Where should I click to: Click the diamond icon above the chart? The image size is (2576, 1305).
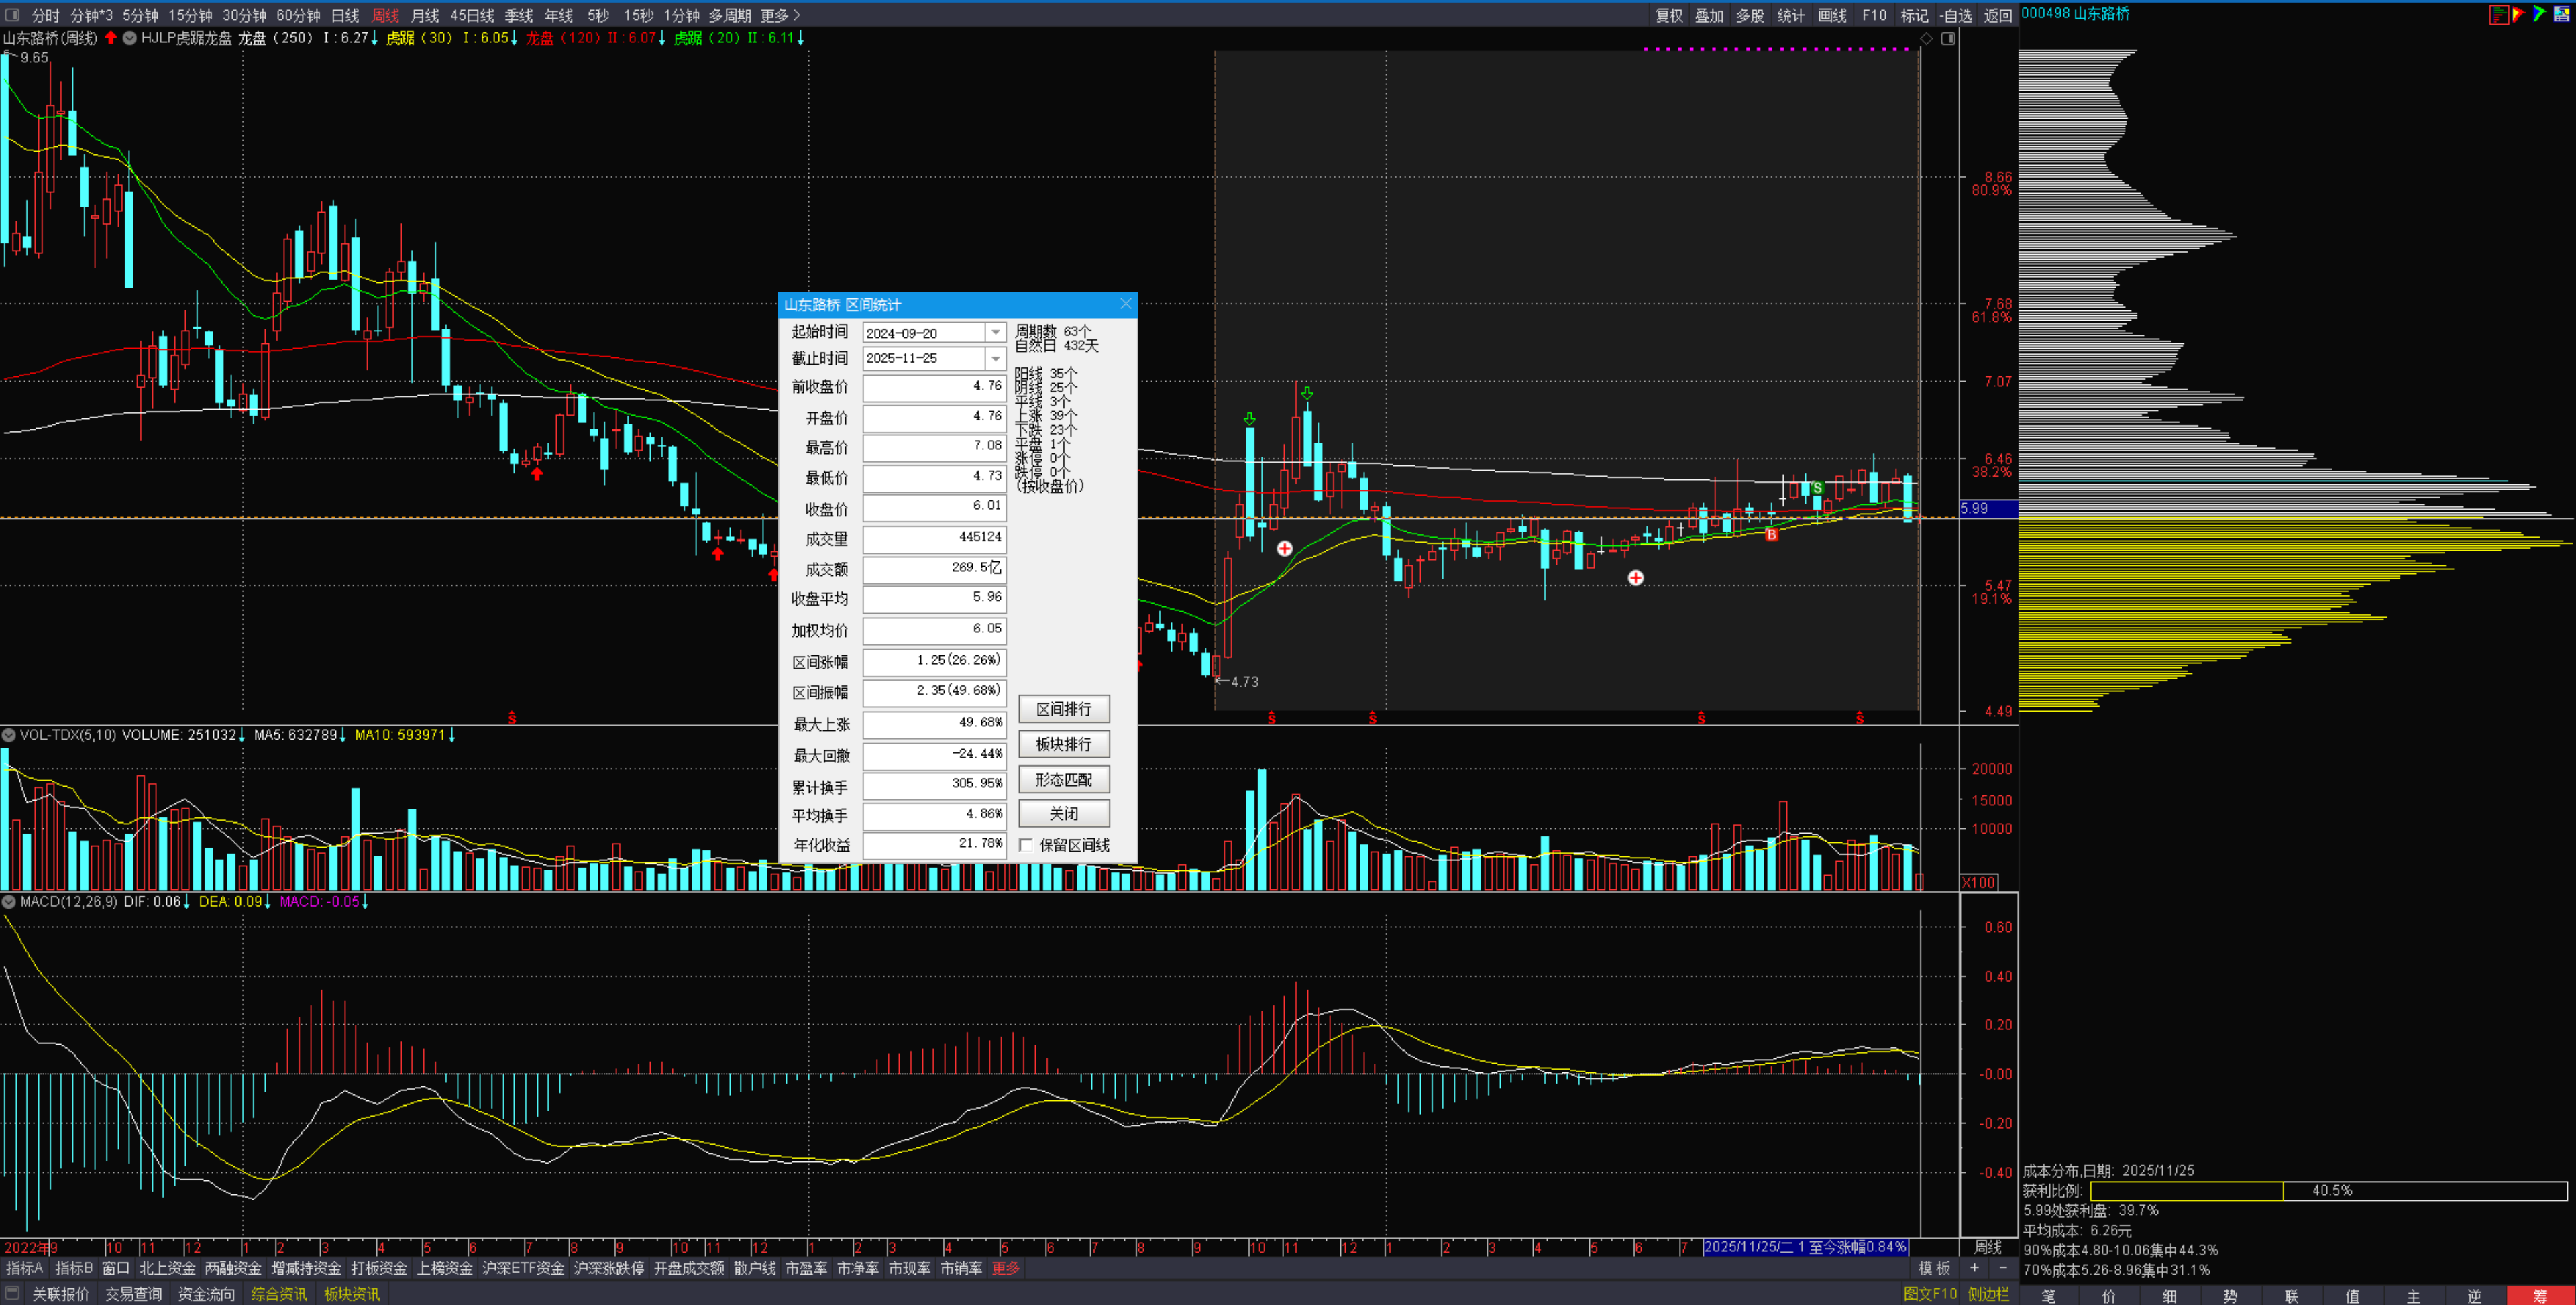pos(1926,38)
